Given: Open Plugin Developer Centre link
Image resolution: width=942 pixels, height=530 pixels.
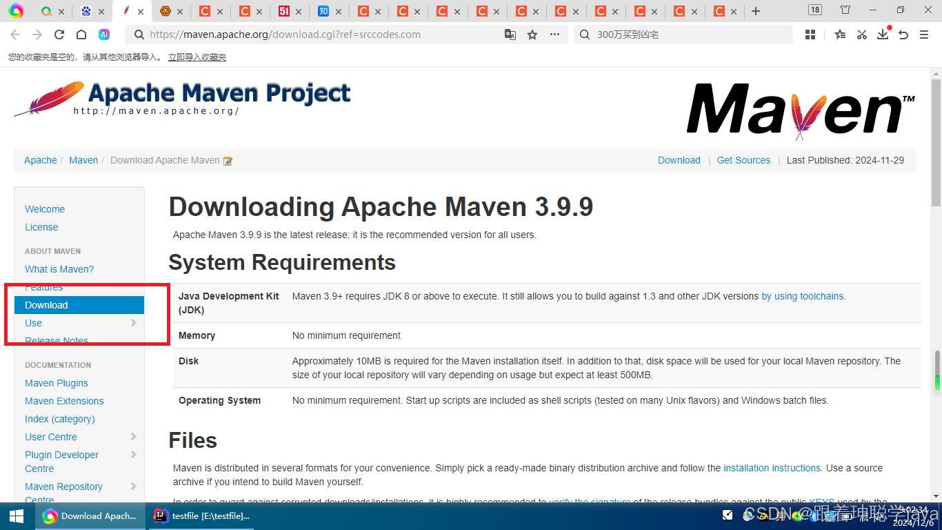Looking at the screenshot, I should 61,462.
